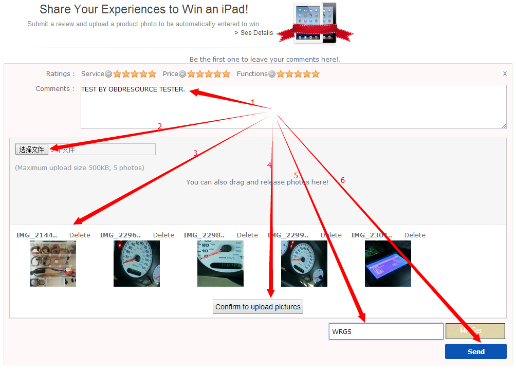Open the blue LCD screen photo thumbnail

388,264
